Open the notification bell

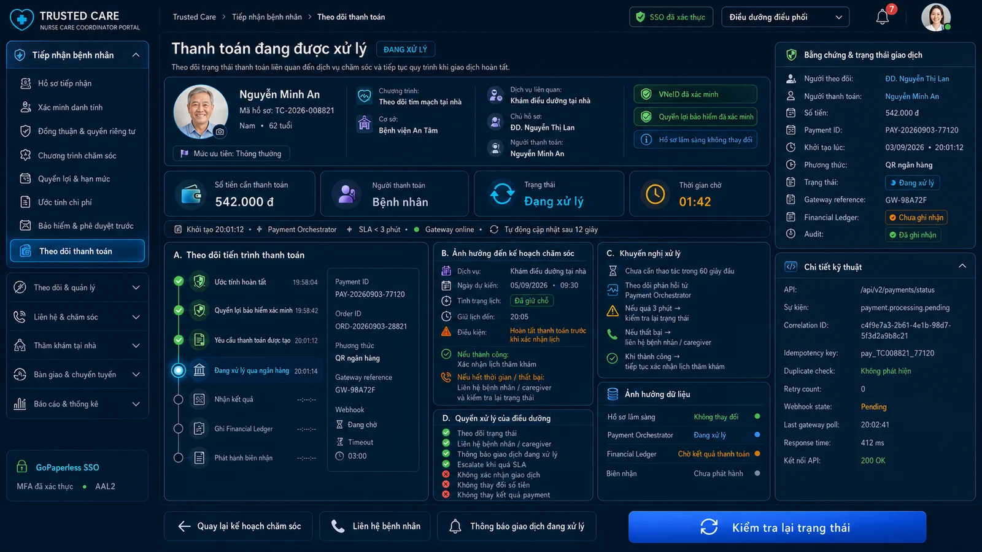883,17
